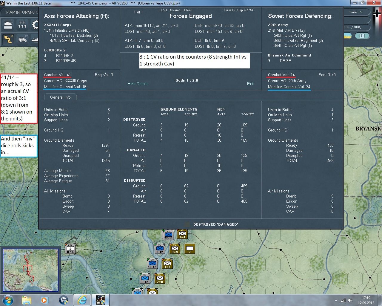Screen dimensions: 382x306
Task: Select unknown Soviet unit marked ?
Action: coord(190,249)
